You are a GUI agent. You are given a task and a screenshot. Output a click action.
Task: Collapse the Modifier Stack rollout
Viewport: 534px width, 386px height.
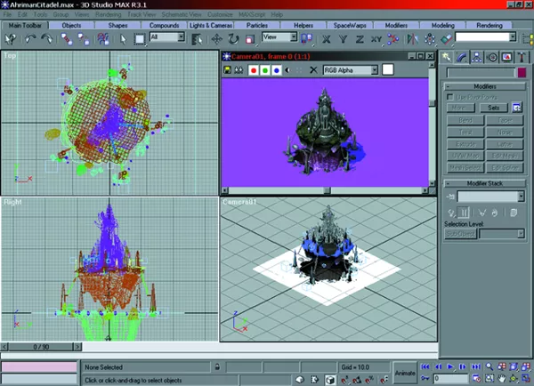485,183
